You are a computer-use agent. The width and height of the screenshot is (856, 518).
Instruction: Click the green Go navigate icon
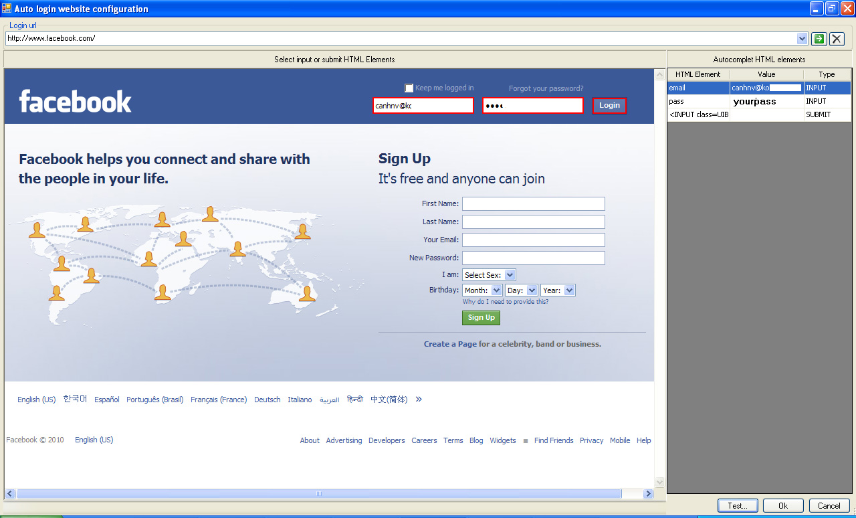819,39
